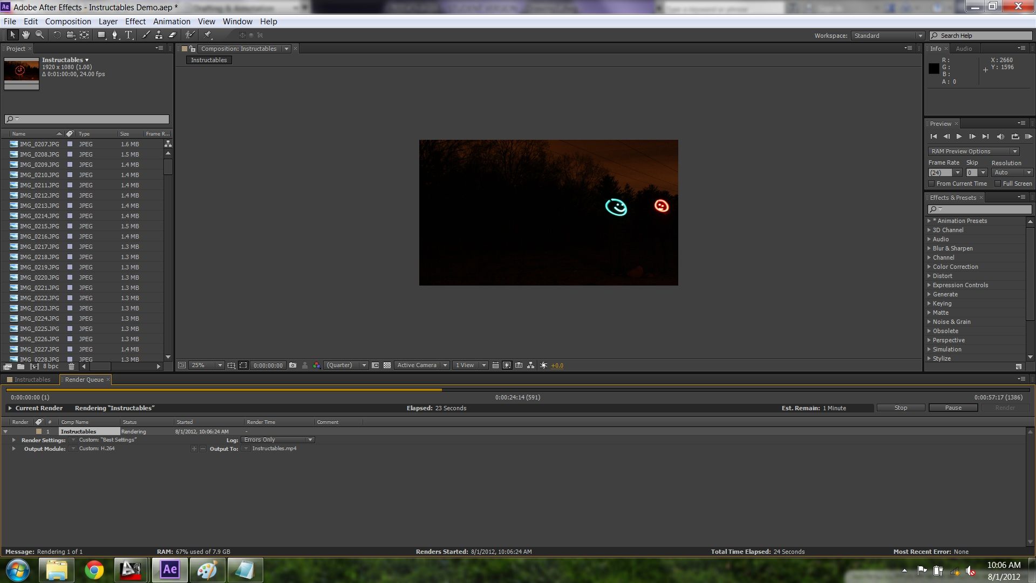Image resolution: width=1036 pixels, height=583 pixels.
Task: Select IMG_0215.JPG in project list
Action: pos(39,226)
